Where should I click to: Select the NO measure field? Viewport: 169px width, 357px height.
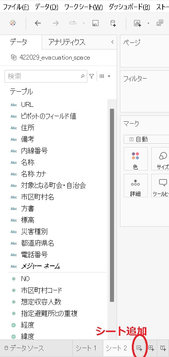click(x=25, y=279)
